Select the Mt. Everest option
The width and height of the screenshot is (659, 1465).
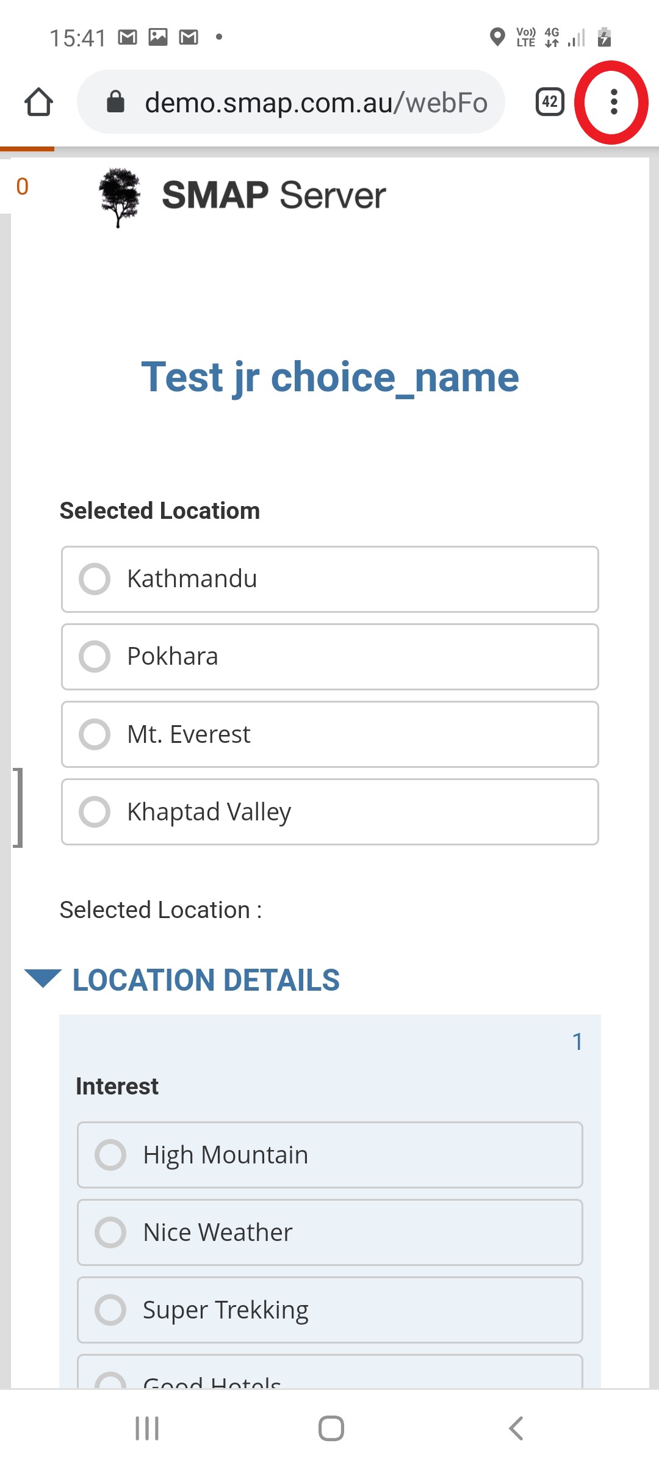coord(95,734)
